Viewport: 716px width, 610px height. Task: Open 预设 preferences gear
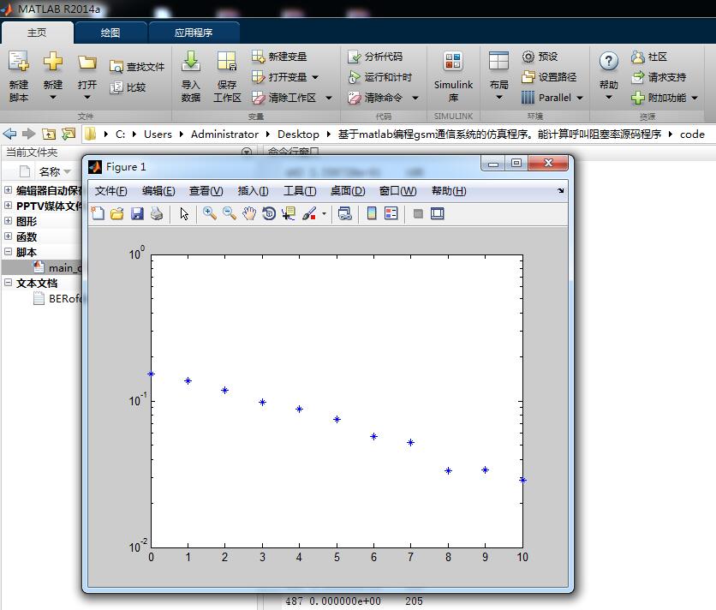point(540,57)
